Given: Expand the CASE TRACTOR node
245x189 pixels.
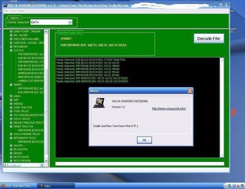Looking at the screenshot, I should [11, 108].
